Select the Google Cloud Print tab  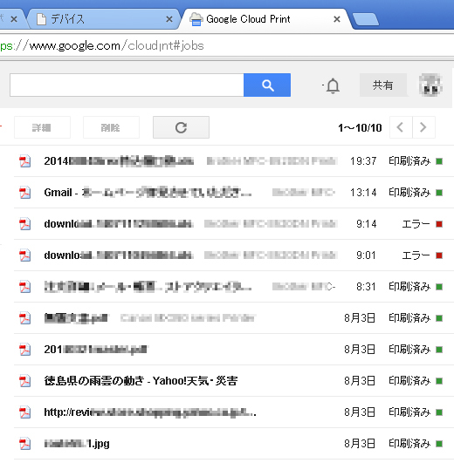click(266, 19)
